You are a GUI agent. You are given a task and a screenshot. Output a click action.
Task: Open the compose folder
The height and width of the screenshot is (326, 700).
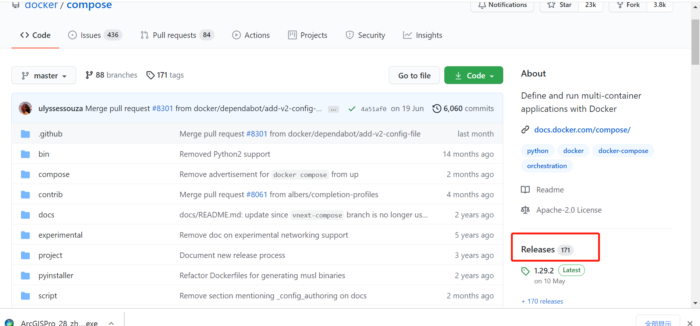click(x=54, y=174)
